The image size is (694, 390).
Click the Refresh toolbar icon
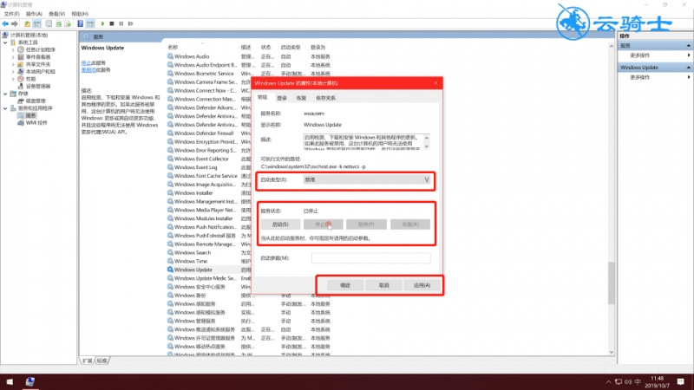tap(58, 24)
